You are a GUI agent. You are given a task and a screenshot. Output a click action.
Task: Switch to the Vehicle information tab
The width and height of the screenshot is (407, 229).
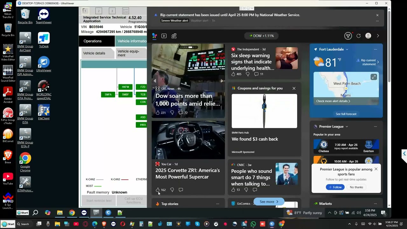(x=131, y=41)
